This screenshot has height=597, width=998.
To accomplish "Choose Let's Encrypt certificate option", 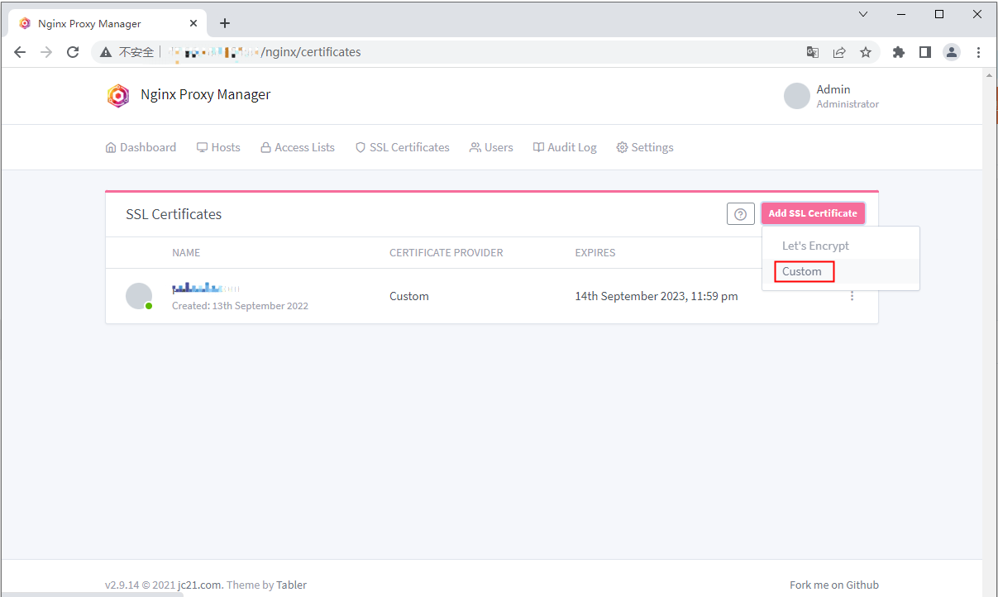I will pos(815,246).
